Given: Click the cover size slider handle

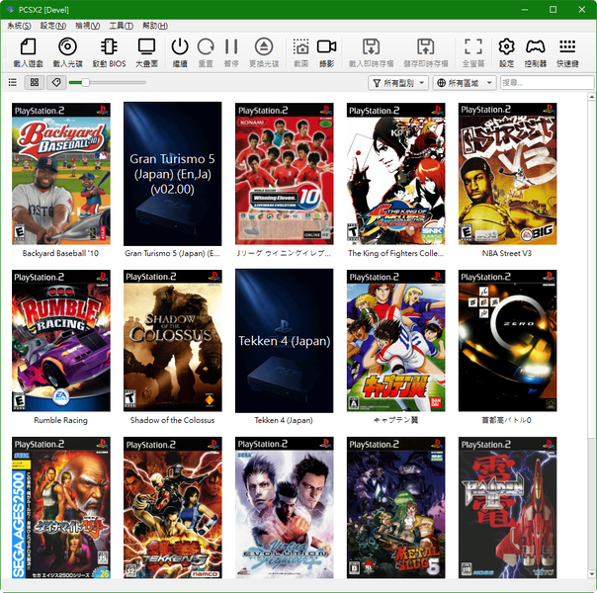Looking at the screenshot, I should (85, 83).
